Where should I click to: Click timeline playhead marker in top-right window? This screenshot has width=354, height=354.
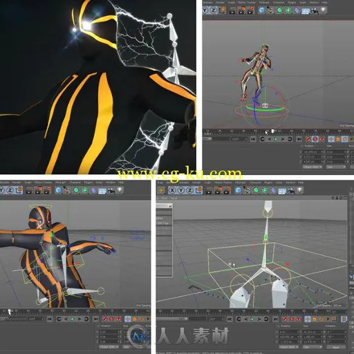click(272, 131)
